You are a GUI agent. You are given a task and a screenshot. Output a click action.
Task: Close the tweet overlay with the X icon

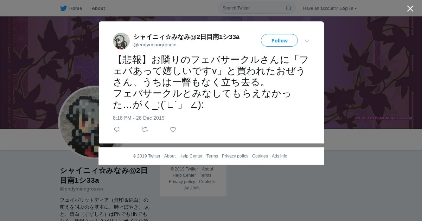[x=410, y=8]
